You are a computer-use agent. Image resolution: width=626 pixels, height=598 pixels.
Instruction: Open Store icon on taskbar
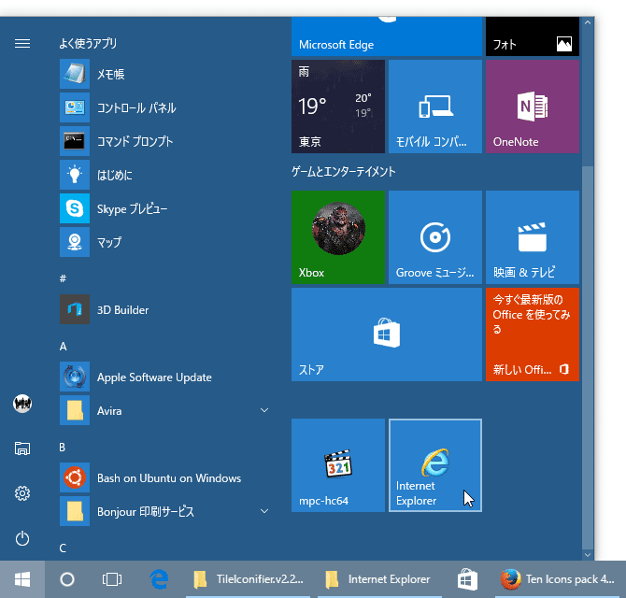click(467, 579)
